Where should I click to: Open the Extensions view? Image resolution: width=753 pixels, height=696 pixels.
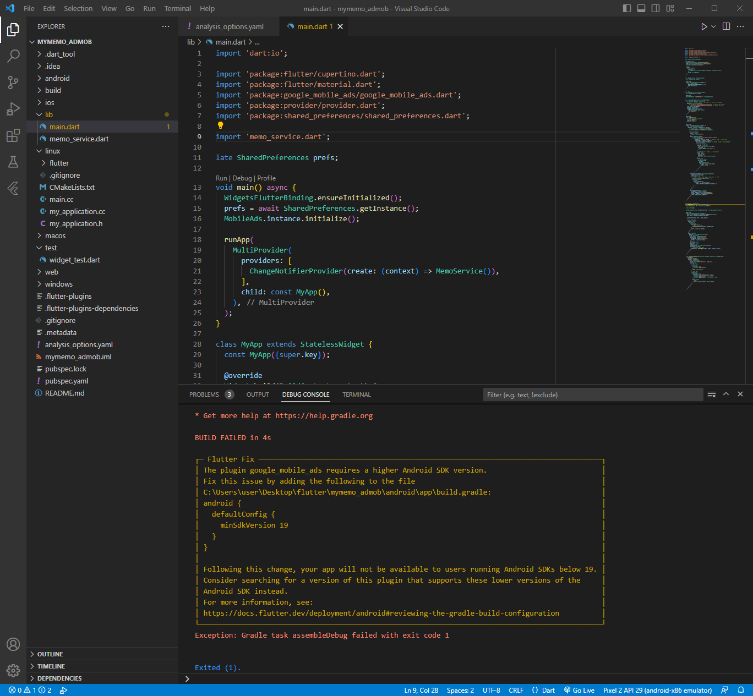coord(13,135)
